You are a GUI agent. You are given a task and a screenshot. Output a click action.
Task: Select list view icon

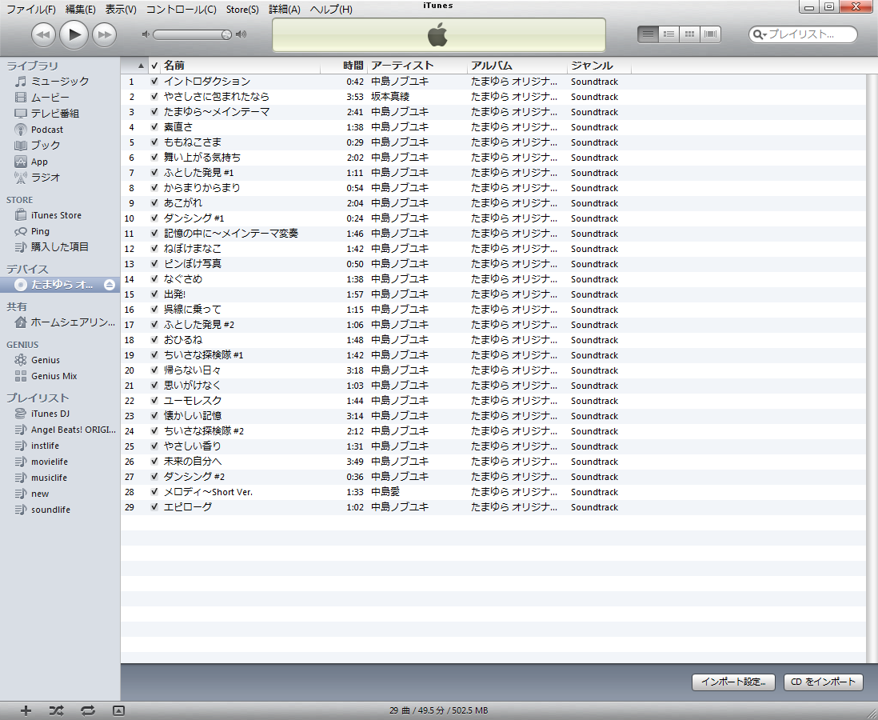648,34
